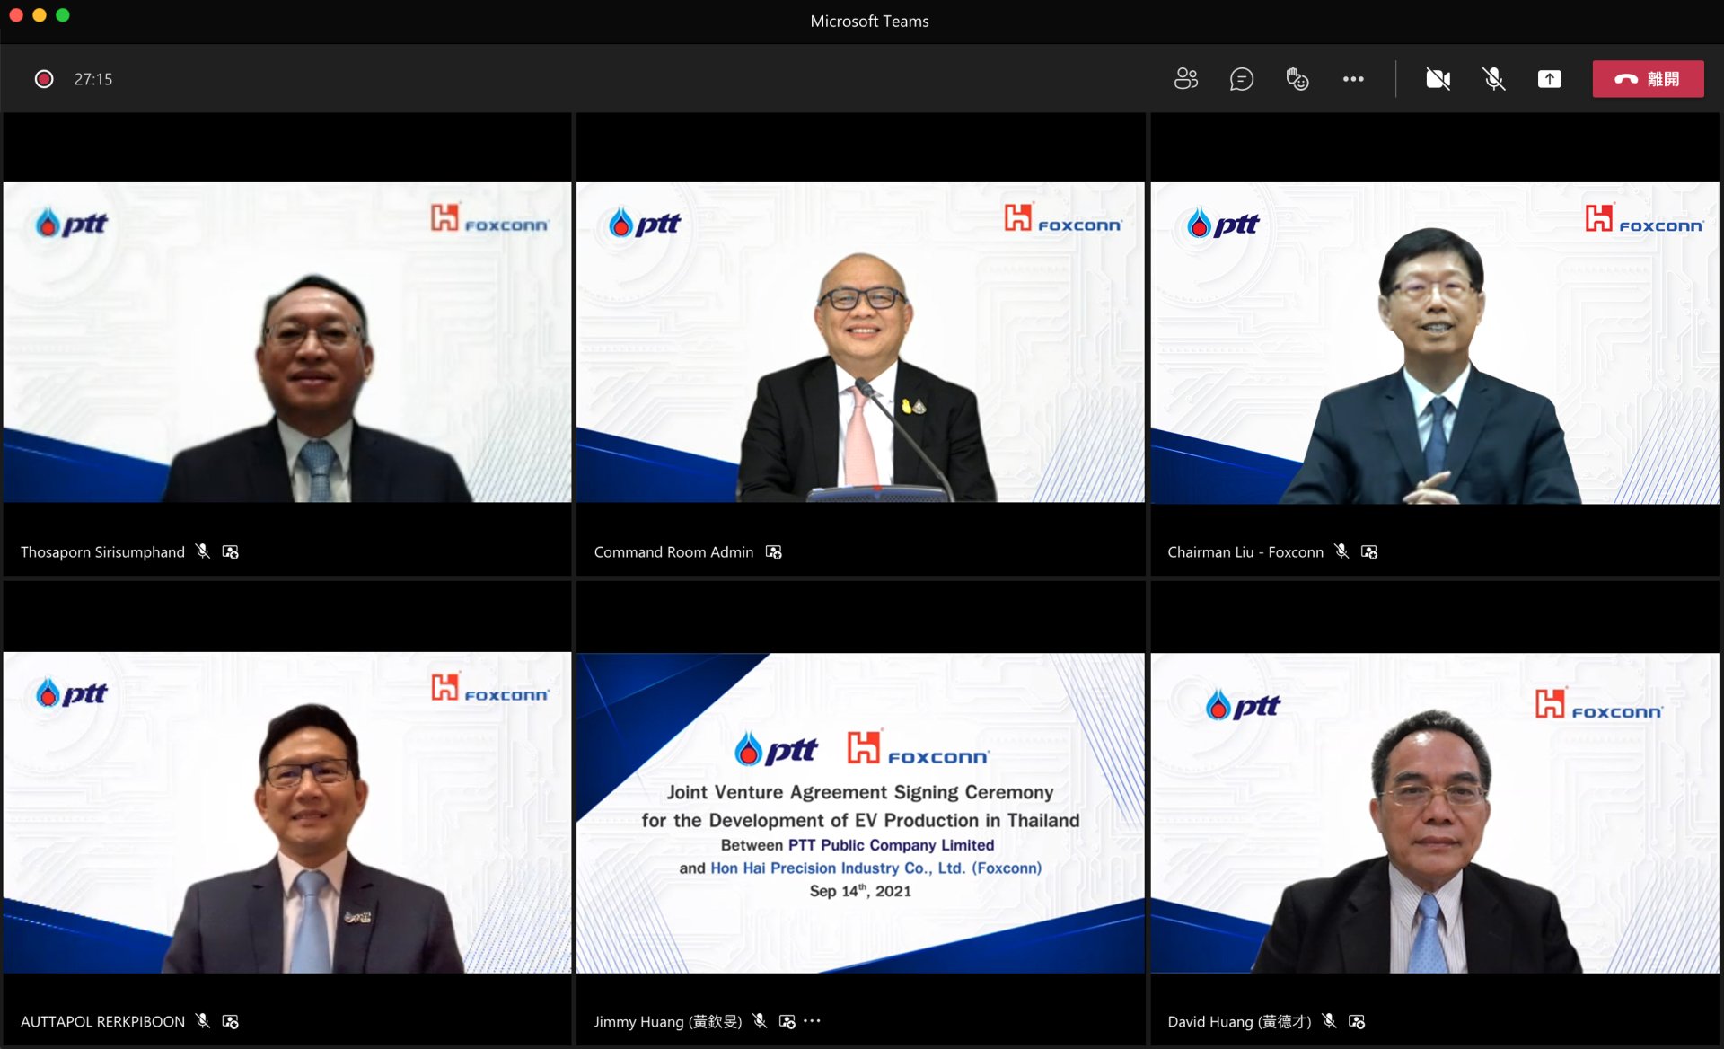Unmute the microphone in toolbar

click(x=1494, y=79)
